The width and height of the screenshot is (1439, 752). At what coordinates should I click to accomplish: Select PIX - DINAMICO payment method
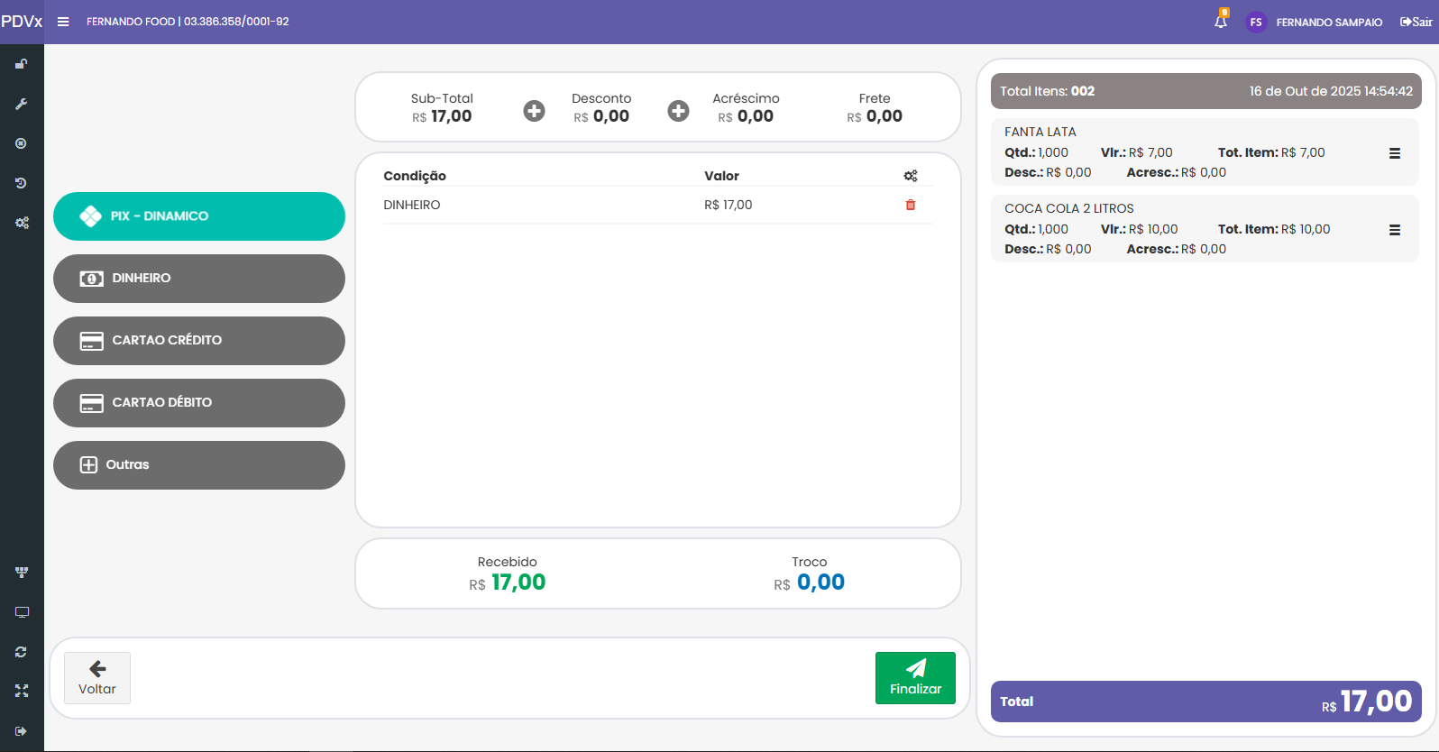tap(199, 216)
